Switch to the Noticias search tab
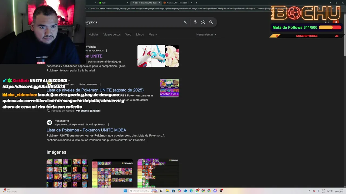Screen dimensions: 346x194 94,34
